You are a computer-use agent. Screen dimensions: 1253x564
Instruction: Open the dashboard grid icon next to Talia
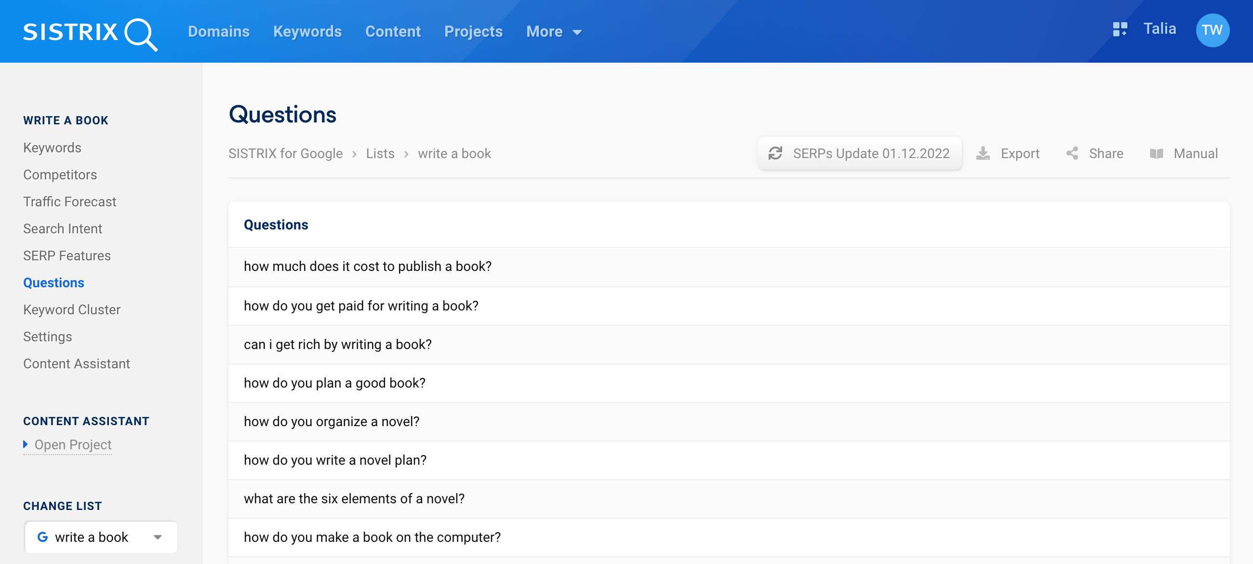pyautogui.click(x=1120, y=29)
